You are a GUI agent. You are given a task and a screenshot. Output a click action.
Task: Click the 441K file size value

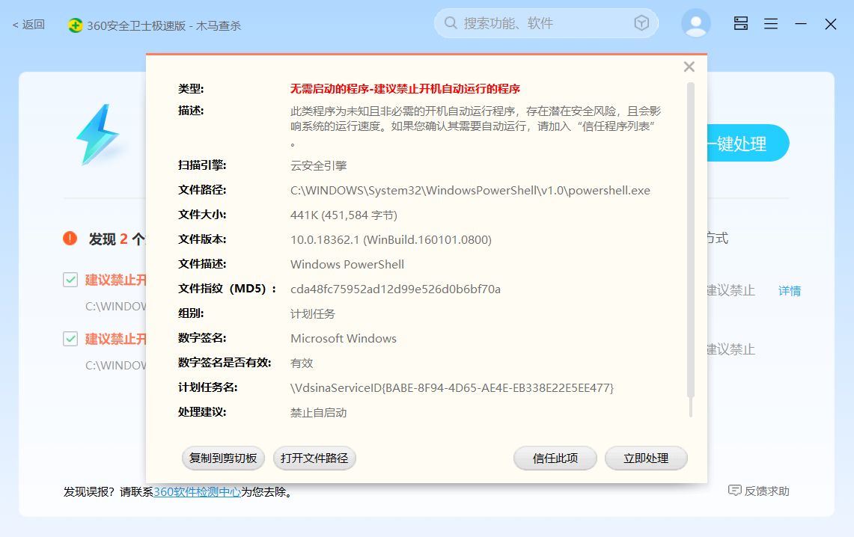tap(344, 215)
